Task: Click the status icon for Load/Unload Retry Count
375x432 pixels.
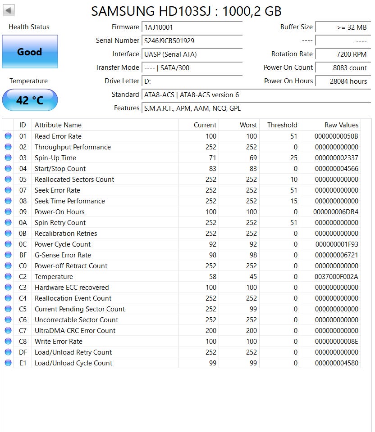Action: [8, 352]
